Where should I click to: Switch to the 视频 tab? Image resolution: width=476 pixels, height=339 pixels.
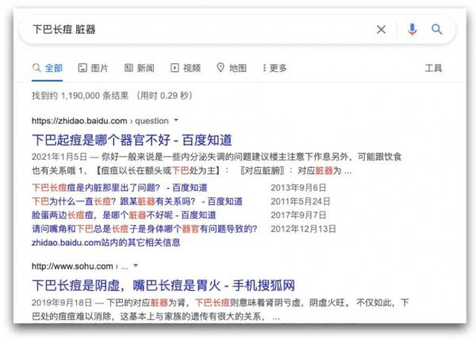click(x=186, y=68)
